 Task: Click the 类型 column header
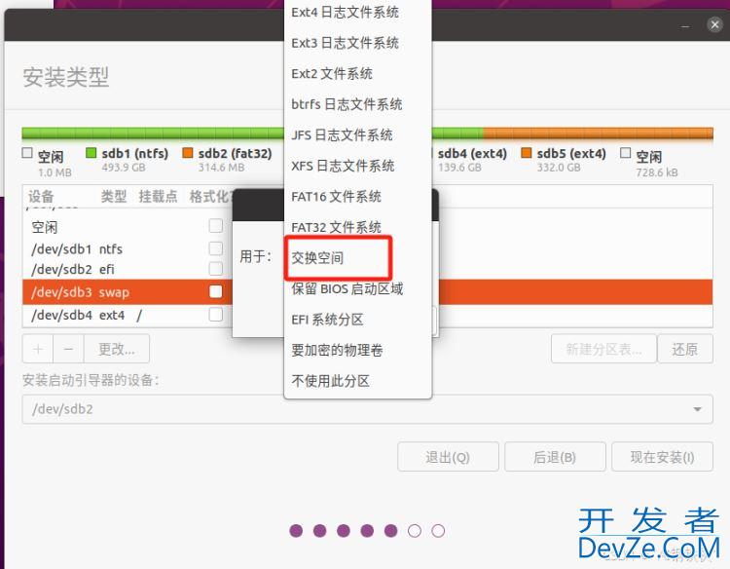[x=114, y=196]
